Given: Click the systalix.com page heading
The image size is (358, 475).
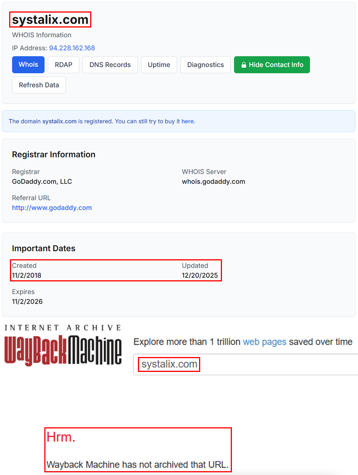Looking at the screenshot, I should (x=50, y=19).
